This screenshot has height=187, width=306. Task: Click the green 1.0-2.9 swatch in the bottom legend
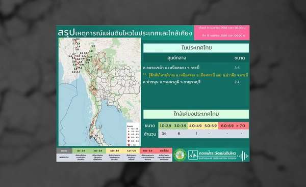click(81, 151)
